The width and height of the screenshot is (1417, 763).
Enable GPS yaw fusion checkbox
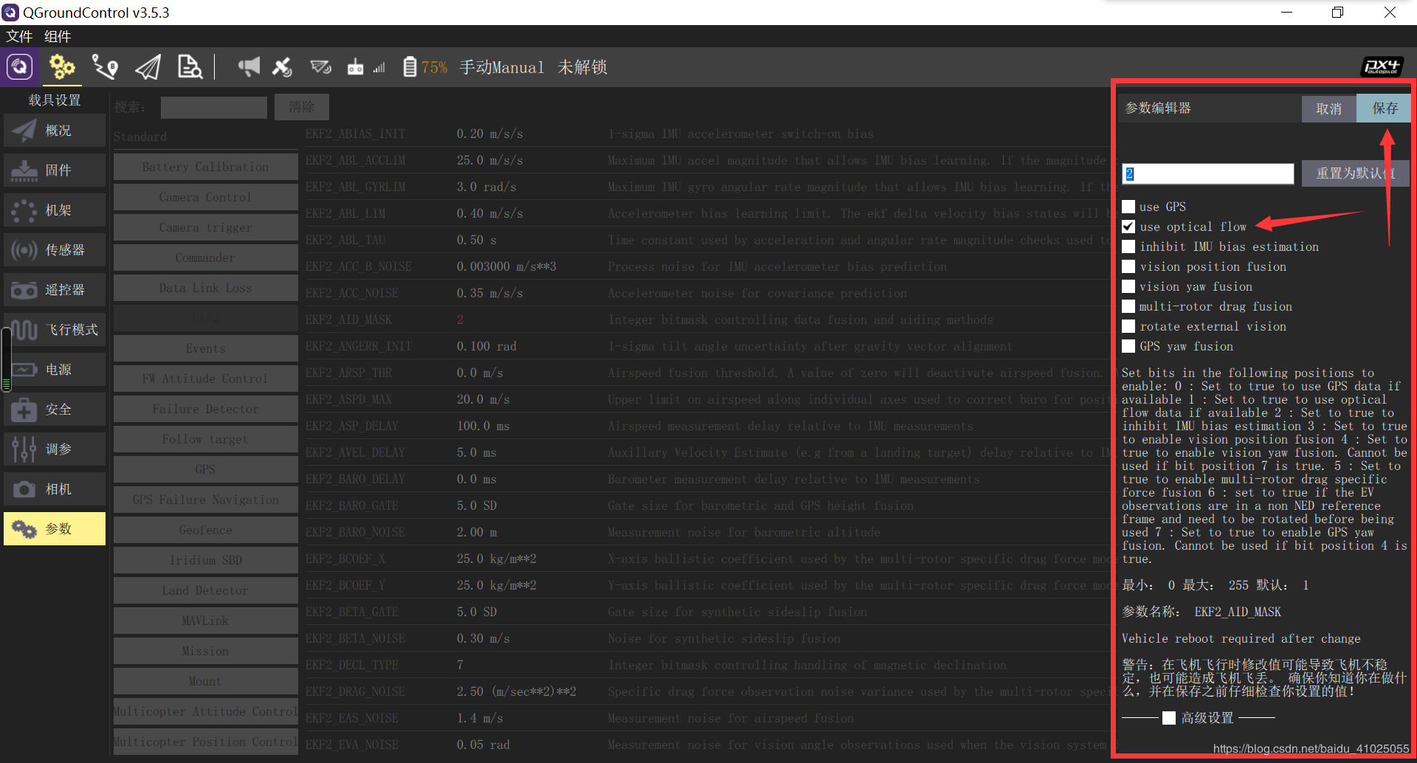(1128, 346)
